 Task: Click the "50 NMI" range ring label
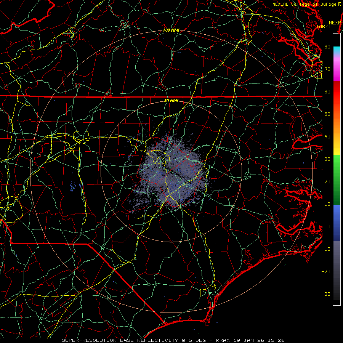[x=171, y=101]
